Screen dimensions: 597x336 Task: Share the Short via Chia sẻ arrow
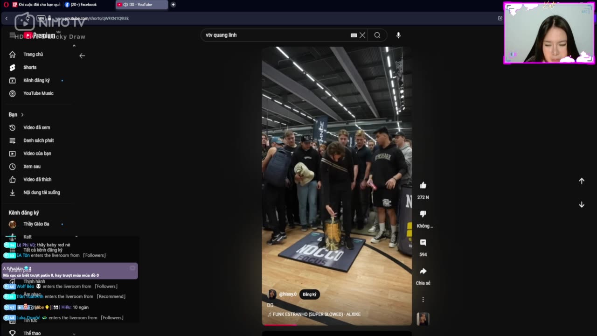pyautogui.click(x=423, y=271)
